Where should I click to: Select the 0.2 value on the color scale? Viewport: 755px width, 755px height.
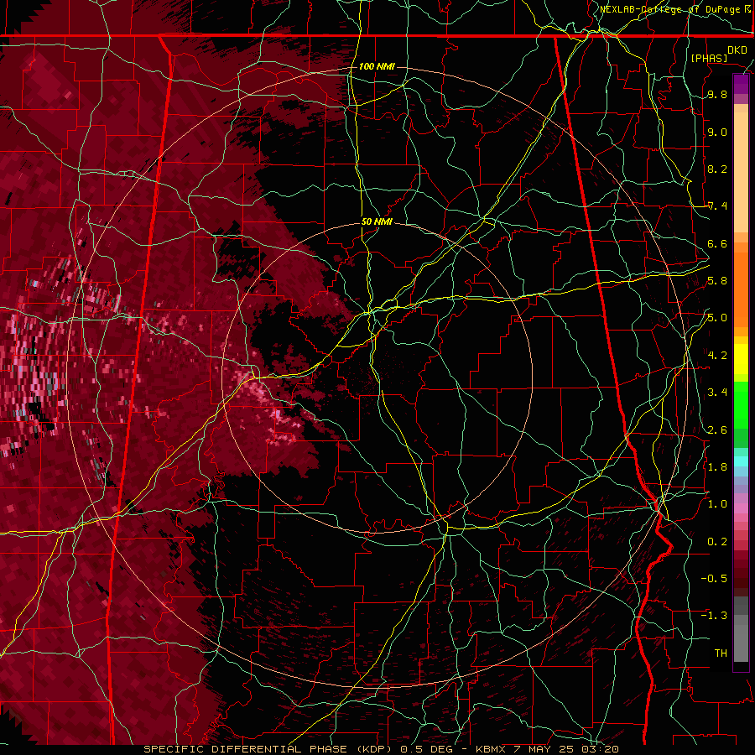(x=717, y=541)
